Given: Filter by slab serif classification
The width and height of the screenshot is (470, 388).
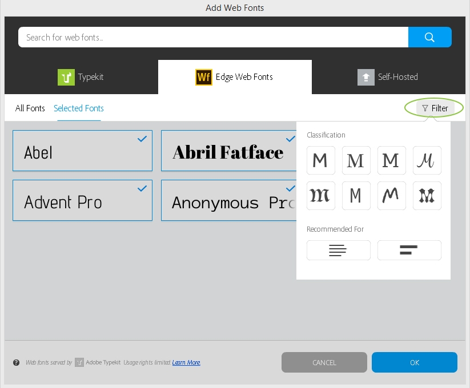Looking at the screenshot, I should [391, 160].
